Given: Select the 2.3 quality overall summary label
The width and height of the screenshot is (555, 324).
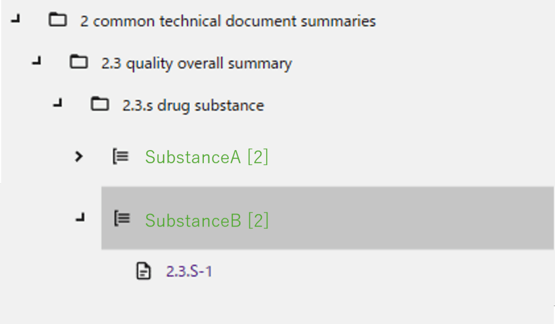Looking at the screenshot, I should 197,63.
